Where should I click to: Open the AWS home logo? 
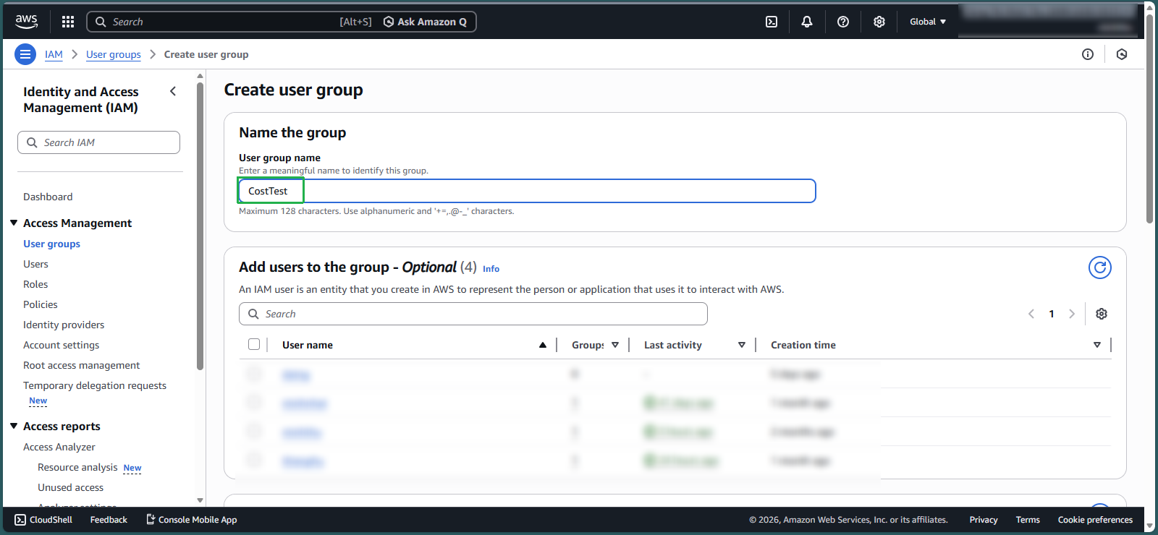click(x=26, y=22)
